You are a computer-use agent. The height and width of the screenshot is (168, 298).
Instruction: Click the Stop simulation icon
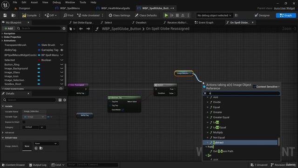(177, 15)
